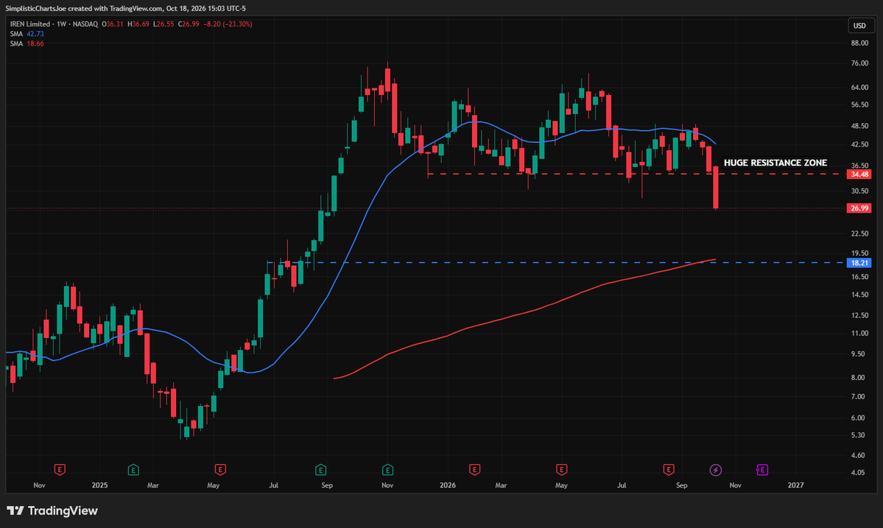Click the 88.00 price axis label
This screenshot has height=528, width=883.
tap(859, 43)
